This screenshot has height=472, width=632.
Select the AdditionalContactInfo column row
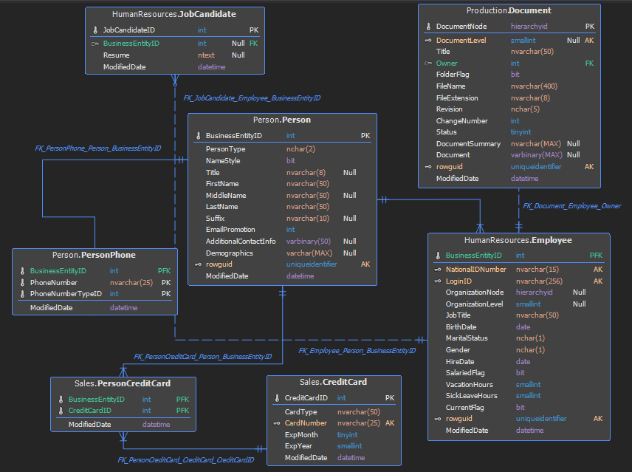click(282, 242)
